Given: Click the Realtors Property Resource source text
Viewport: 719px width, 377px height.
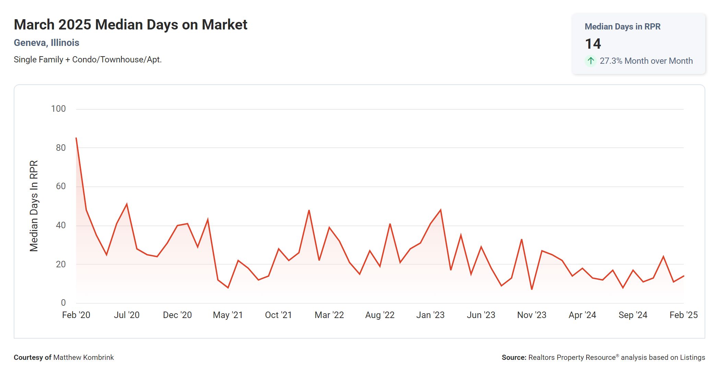Looking at the screenshot, I should point(572,357).
